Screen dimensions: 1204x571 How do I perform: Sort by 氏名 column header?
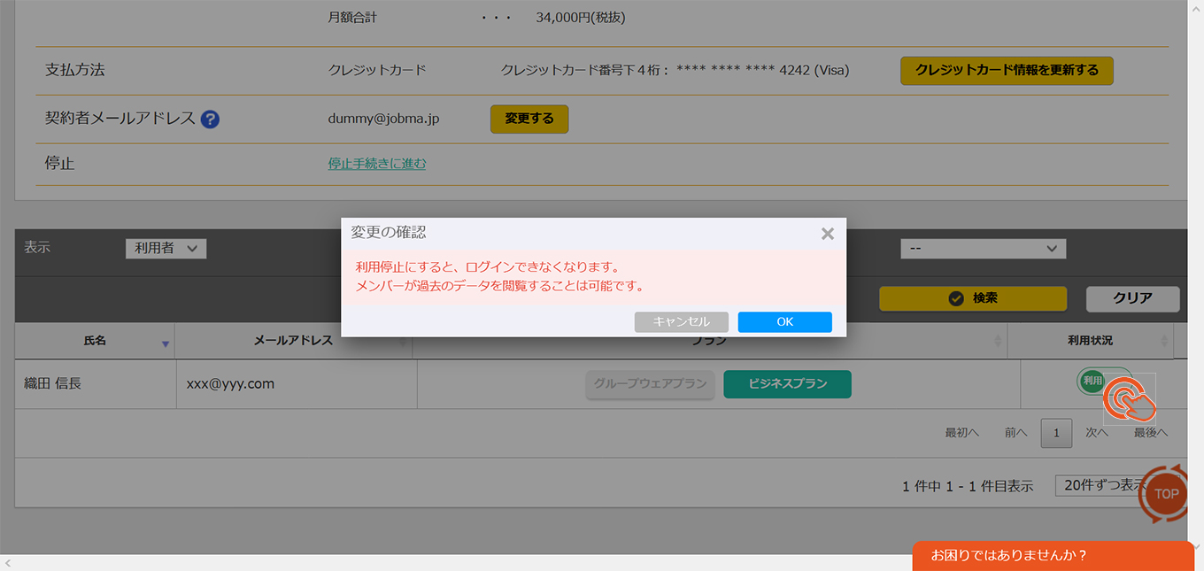[x=95, y=341]
